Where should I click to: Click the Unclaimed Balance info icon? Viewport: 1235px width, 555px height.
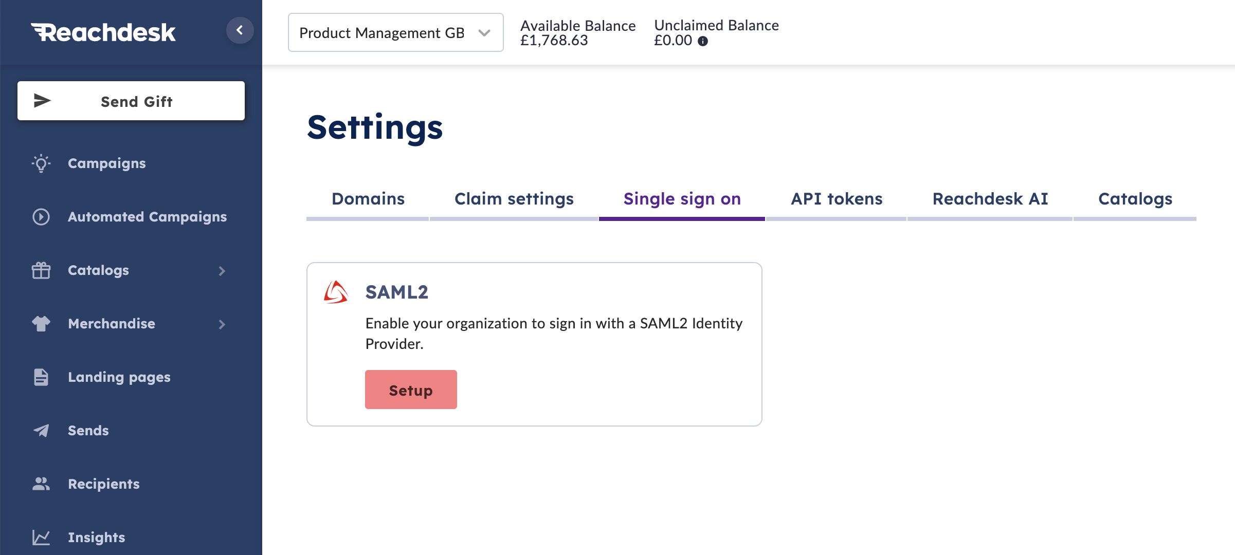[703, 41]
